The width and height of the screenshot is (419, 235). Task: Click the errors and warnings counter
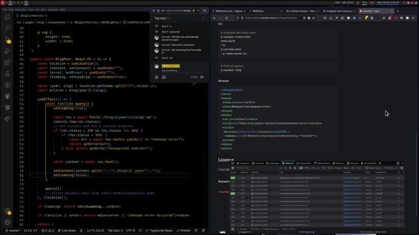pyautogui.click(x=48, y=230)
